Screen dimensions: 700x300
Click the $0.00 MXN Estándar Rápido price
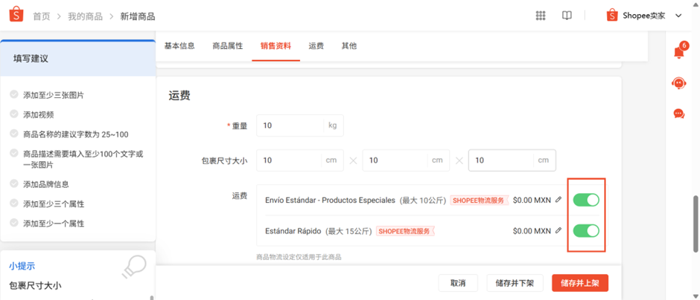[x=532, y=230]
